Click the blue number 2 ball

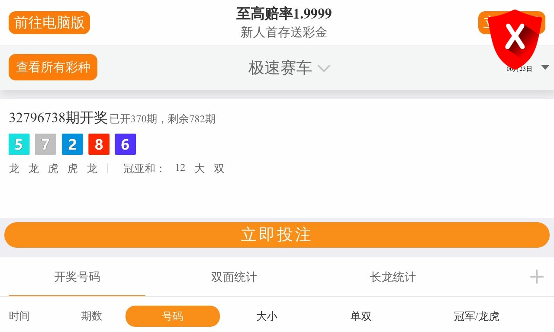(x=72, y=144)
